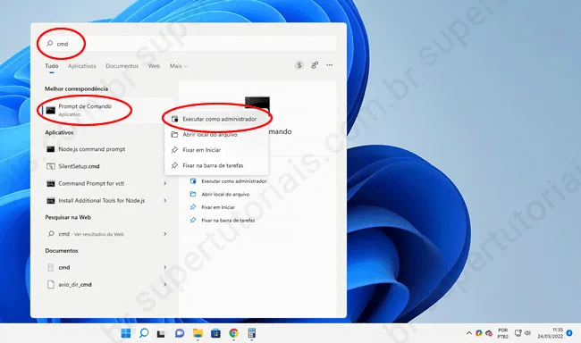Open the Web search tab
The image size is (581, 343).
click(x=154, y=66)
